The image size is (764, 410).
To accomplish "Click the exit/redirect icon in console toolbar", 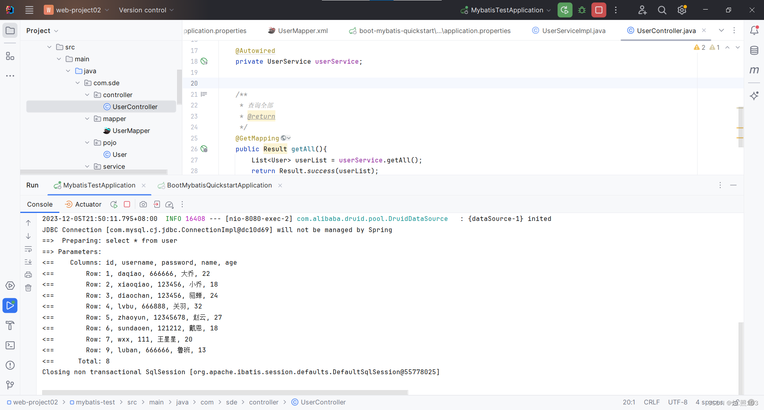I will 157,204.
